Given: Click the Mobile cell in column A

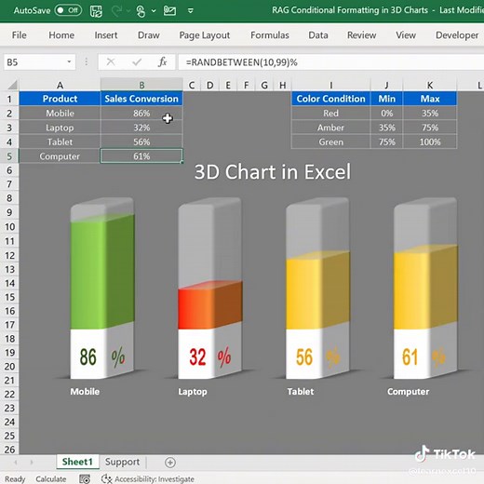Looking at the screenshot, I should coord(60,114).
